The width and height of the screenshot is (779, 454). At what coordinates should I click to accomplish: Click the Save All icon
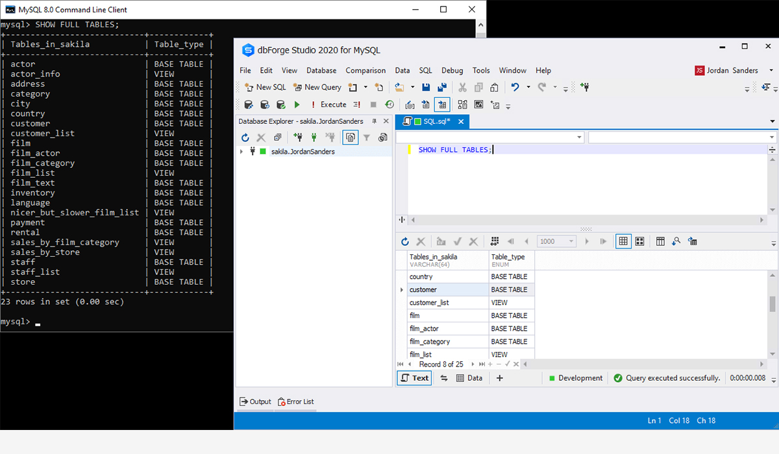[x=442, y=87]
